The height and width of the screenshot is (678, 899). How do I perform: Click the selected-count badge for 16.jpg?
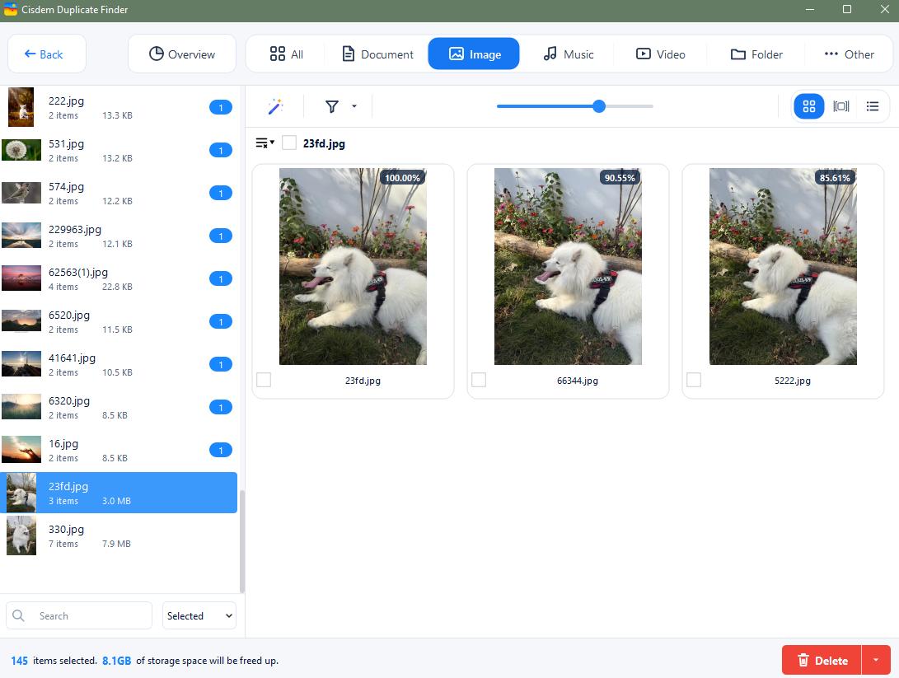coord(221,450)
